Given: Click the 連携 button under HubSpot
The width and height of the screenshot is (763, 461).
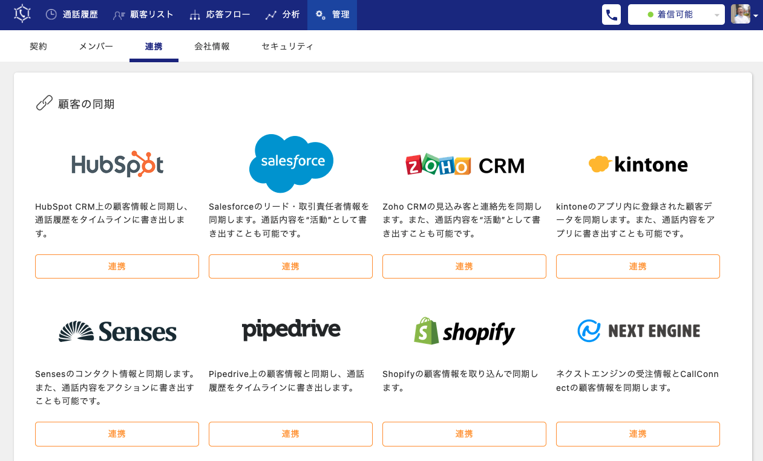Looking at the screenshot, I should coord(117,266).
